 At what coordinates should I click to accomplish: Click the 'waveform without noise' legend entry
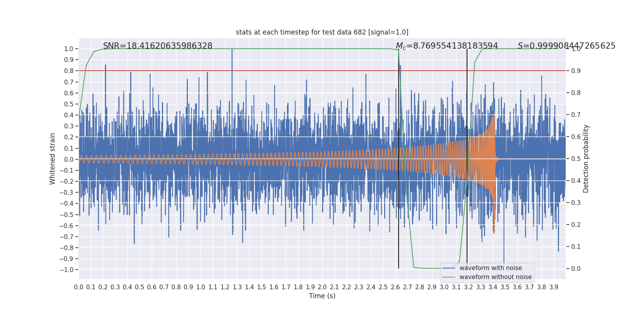495,277
